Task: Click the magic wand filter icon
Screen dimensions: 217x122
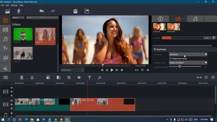Action: (100, 78)
